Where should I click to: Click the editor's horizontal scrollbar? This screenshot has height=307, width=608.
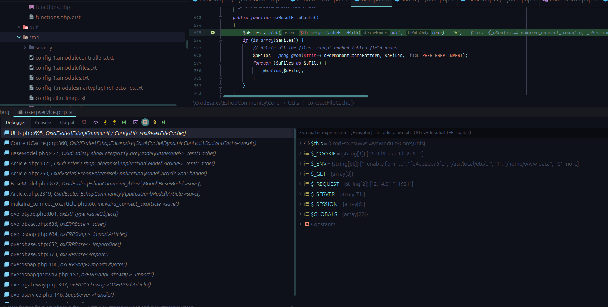click(x=296, y=96)
